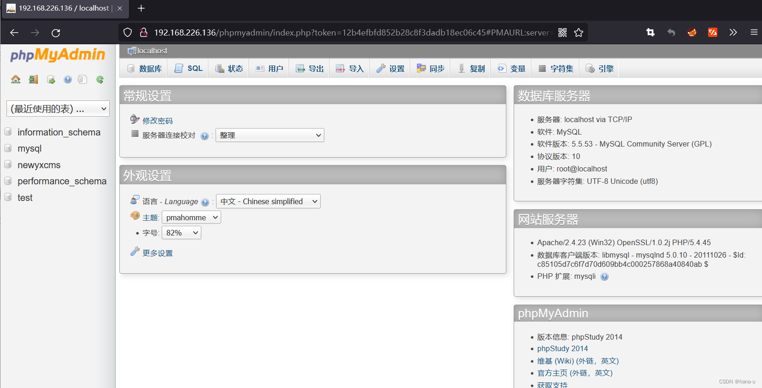762x388 pixels.
Task: Open a new browser tab with plus
Action: click(141, 8)
